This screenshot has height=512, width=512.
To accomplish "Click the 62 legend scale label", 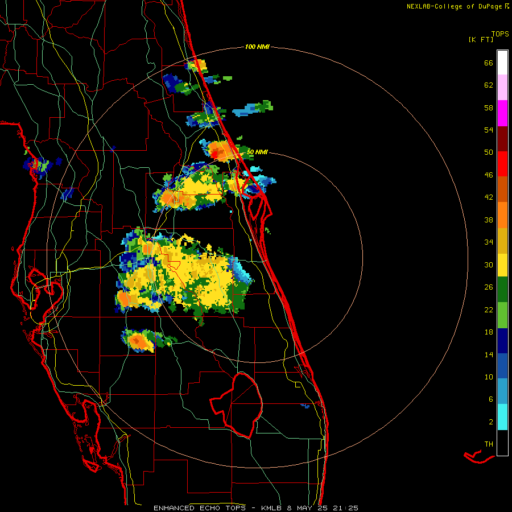I will 489,85.
